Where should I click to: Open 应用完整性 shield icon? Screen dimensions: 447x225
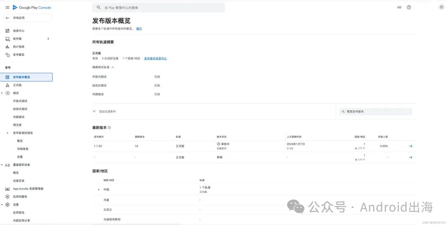click(7, 197)
